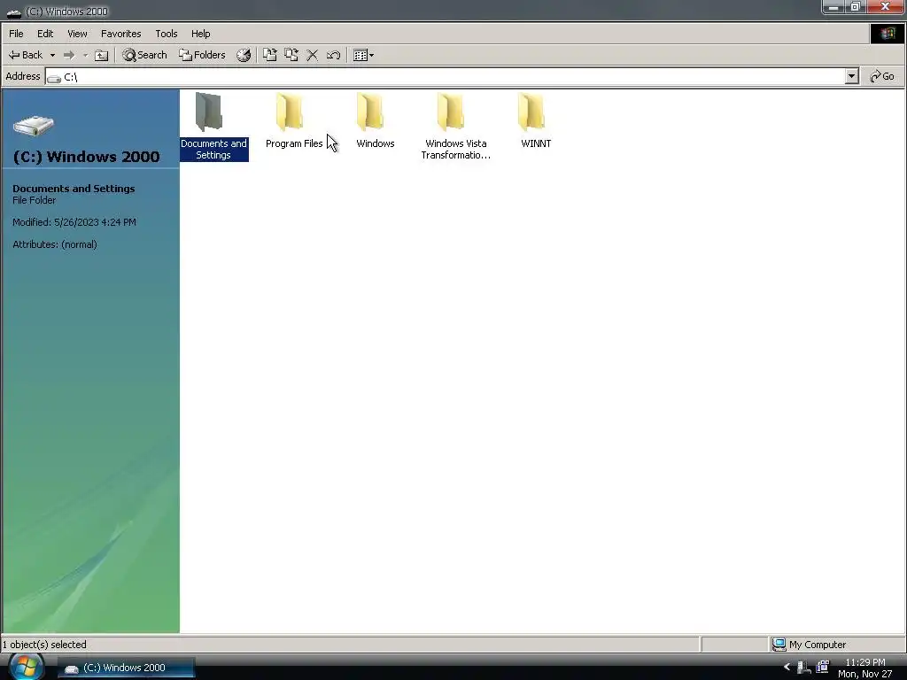Open the Back history dropdown arrow
Image resolution: width=907 pixels, height=680 pixels.
point(52,55)
